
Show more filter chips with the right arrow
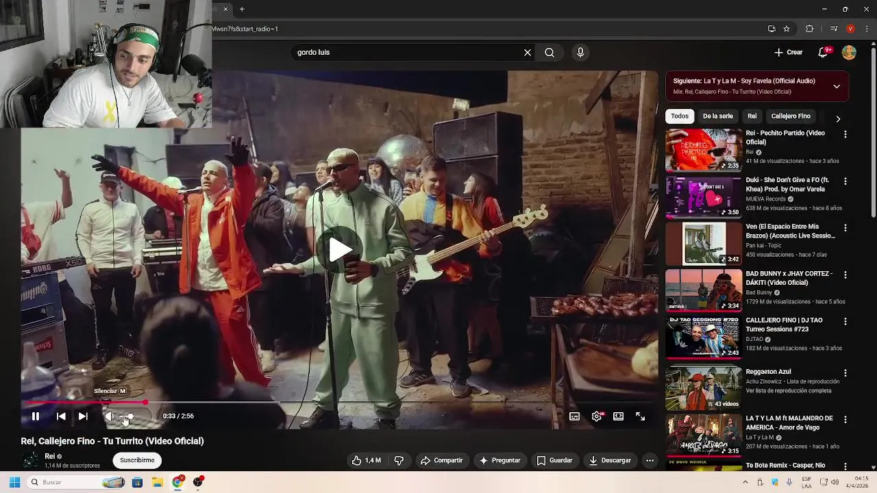pyautogui.click(x=838, y=118)
